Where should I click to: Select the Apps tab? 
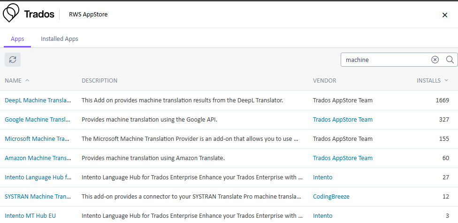pos(17,39)
